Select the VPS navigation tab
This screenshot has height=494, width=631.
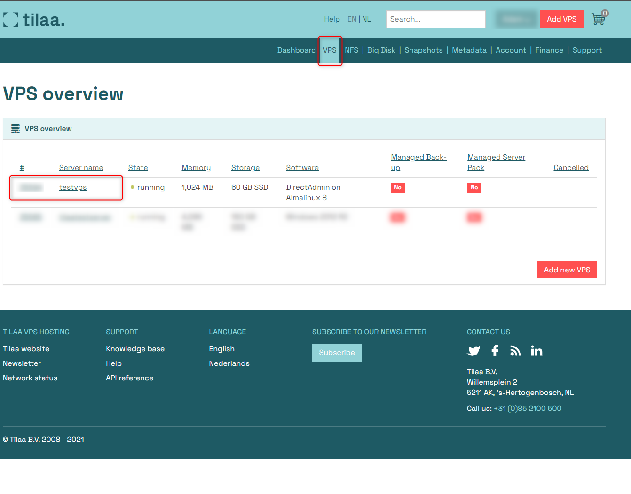[330, 50]
